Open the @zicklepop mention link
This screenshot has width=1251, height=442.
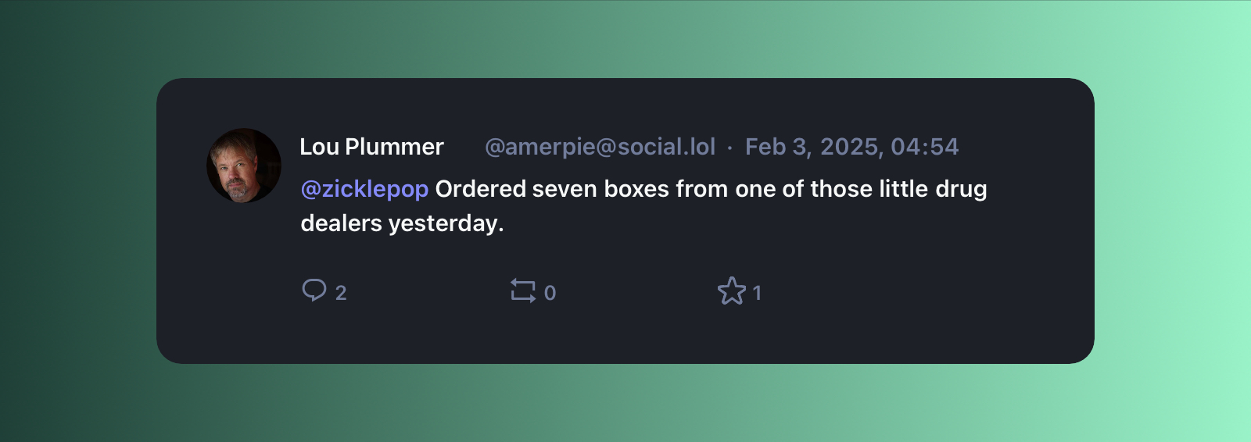click(364, 189)
